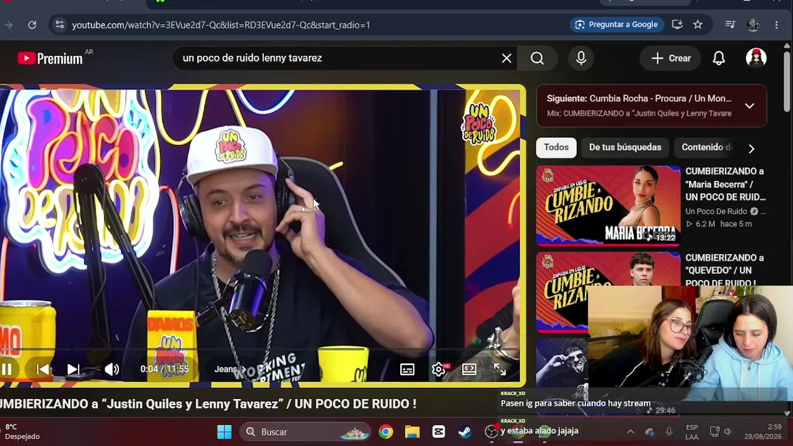Open the YouTube account avatar menu
Image resolution: width=793 pixels, height=446 pixels.
pos(756,58)
